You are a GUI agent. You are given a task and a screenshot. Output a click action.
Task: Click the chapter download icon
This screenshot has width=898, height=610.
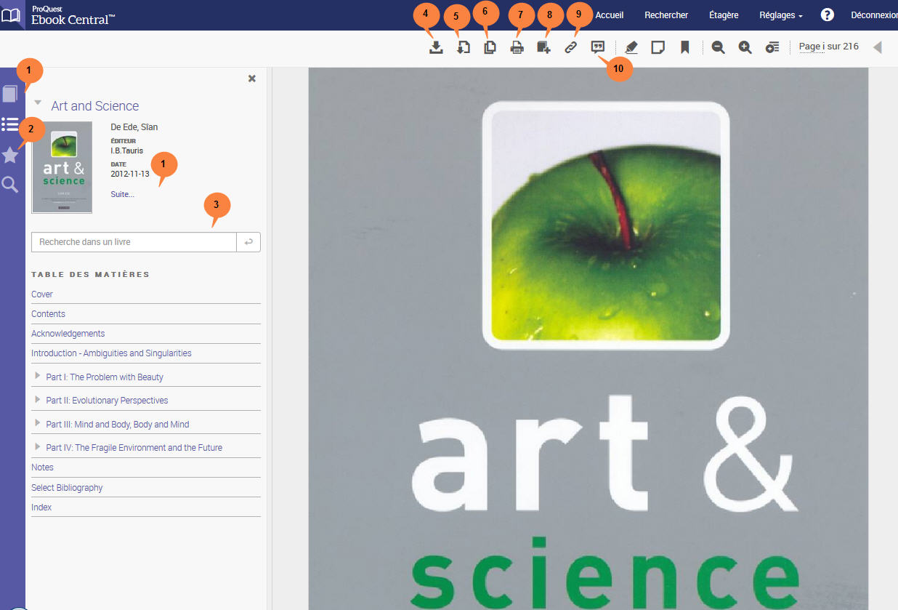point(464,48)
